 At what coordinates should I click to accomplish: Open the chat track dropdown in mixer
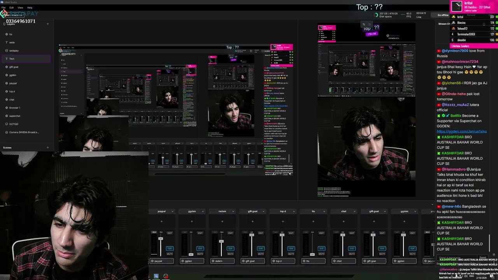coord(355,212)
